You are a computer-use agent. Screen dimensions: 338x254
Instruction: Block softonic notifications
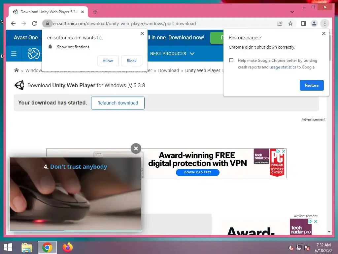click(131, 61)
